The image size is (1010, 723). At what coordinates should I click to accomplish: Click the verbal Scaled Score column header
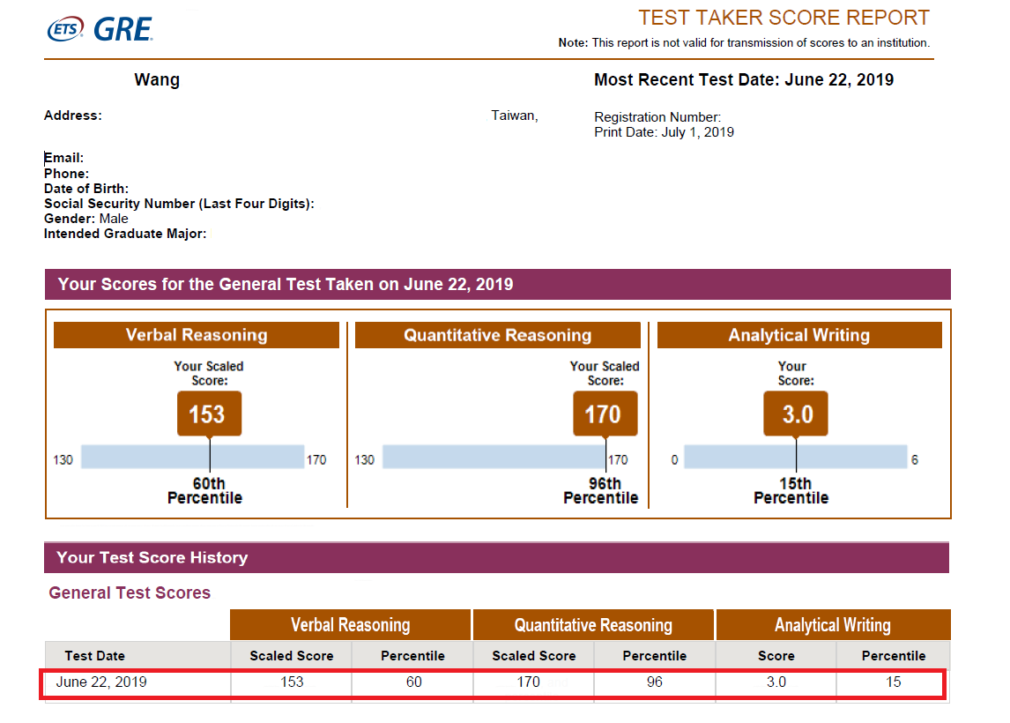(292, 656)
